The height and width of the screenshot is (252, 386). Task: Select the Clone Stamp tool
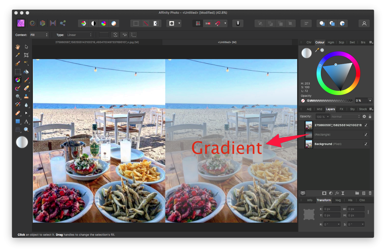pos(26,96)
